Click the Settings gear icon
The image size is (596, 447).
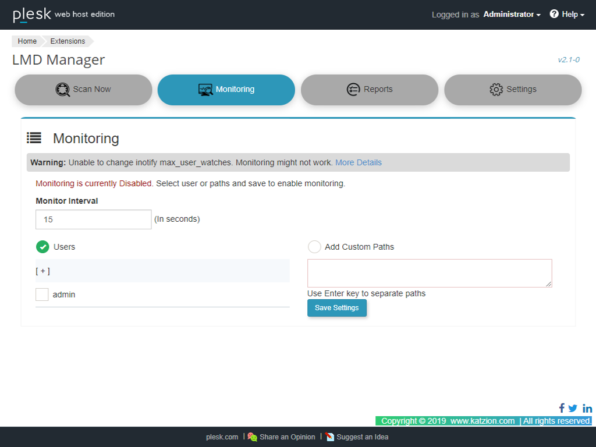(496, 90)
